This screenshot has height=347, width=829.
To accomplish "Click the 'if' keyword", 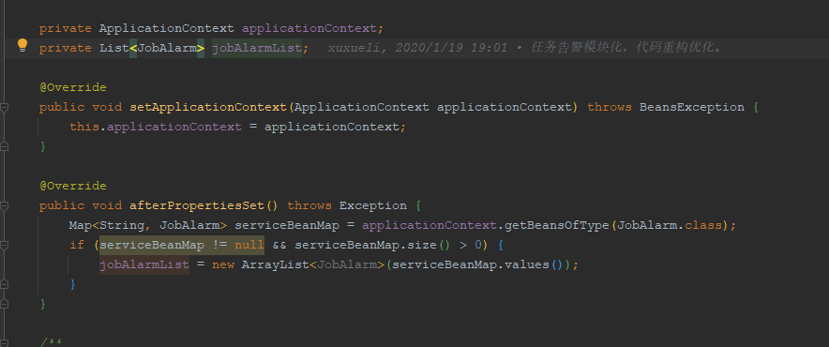I will tap(77, 246).
